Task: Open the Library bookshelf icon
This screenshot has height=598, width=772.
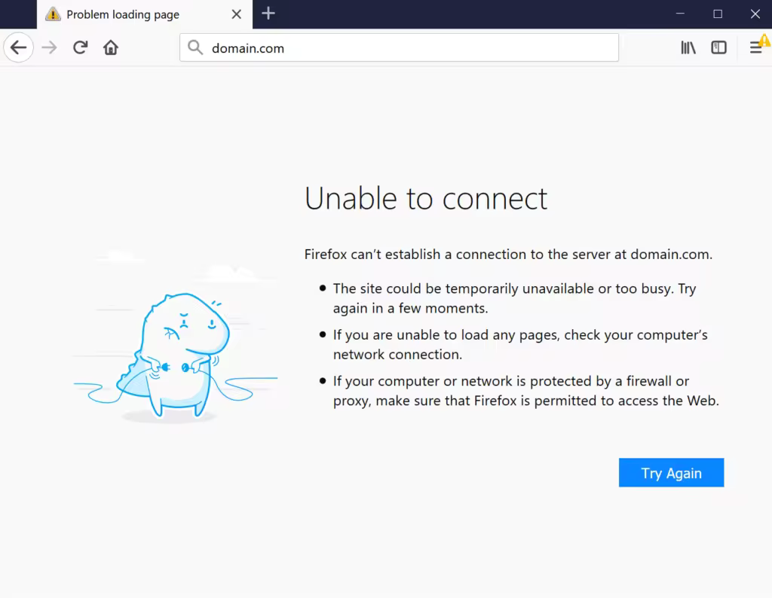Action: pyautogui.click(x=688, y=47)
